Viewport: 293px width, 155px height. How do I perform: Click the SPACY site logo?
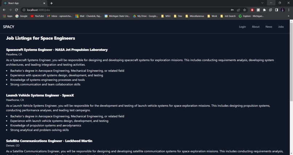9,27
